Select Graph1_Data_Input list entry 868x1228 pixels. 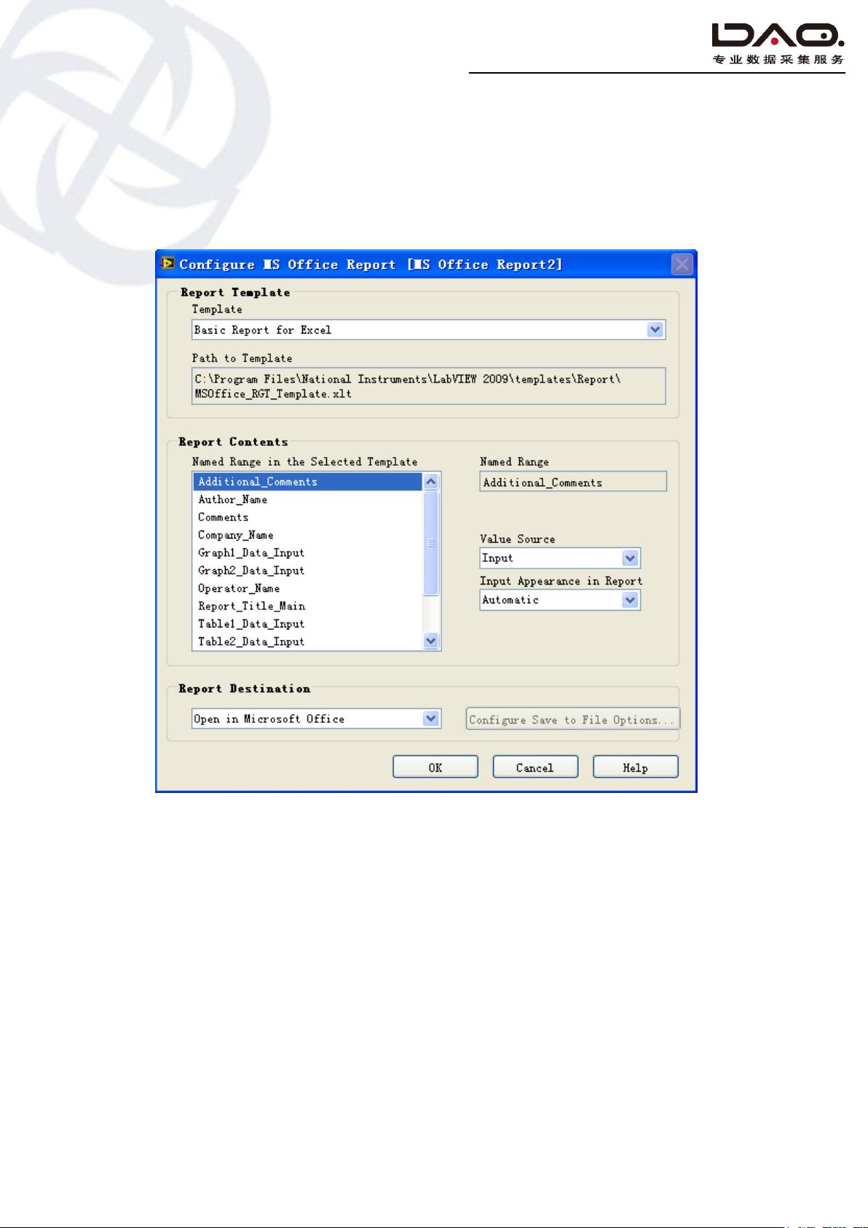(251, 553)
